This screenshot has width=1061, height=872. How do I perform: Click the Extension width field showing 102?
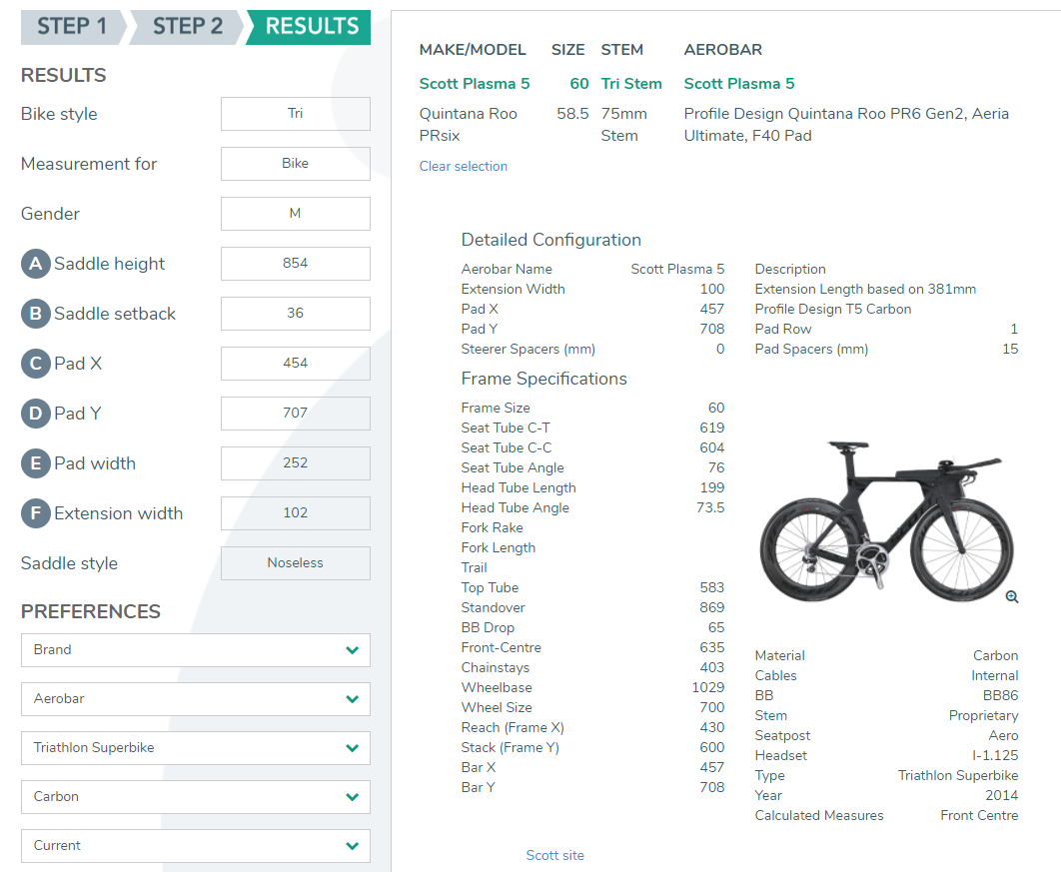(x=295, y=513)
